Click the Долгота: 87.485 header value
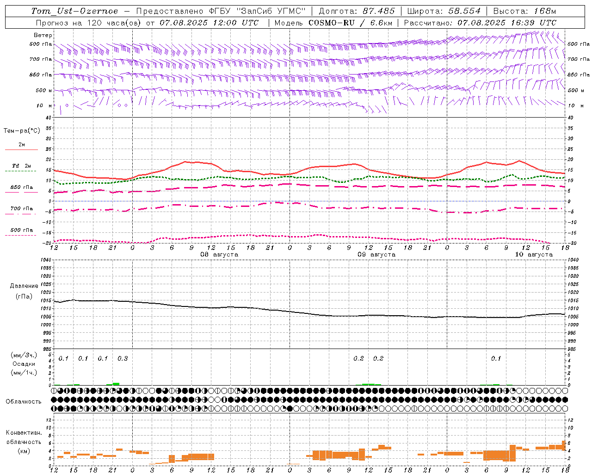Image resolution: width=592 pixels, height=474 pixels. point(357,11)
